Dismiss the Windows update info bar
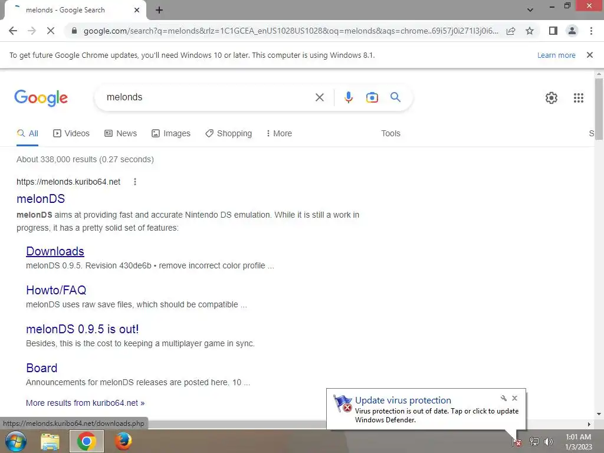Viewport: 604px width, 453px height. (589, 55)
